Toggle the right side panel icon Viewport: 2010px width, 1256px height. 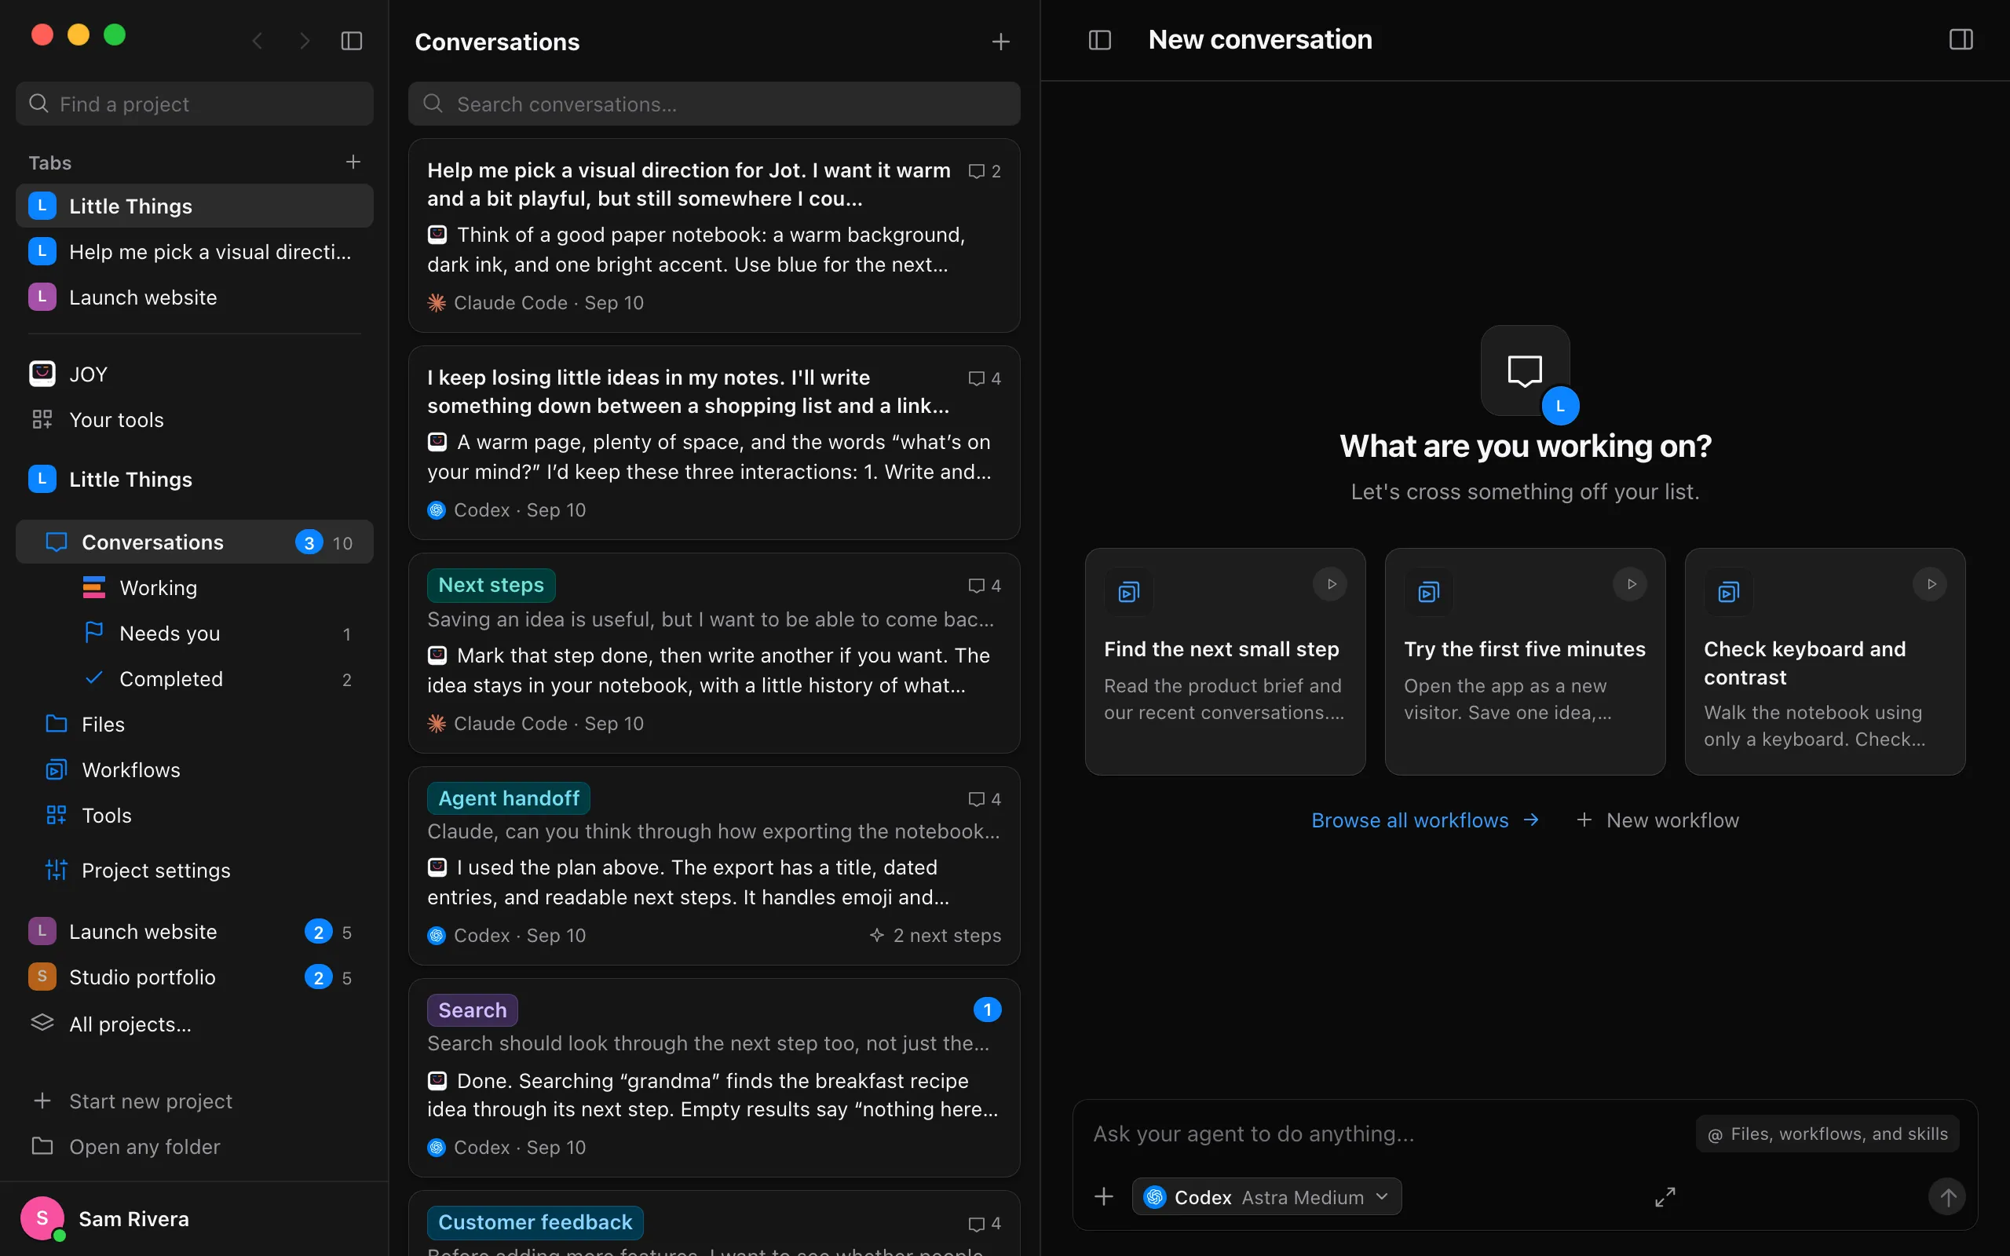[1961, 40]
